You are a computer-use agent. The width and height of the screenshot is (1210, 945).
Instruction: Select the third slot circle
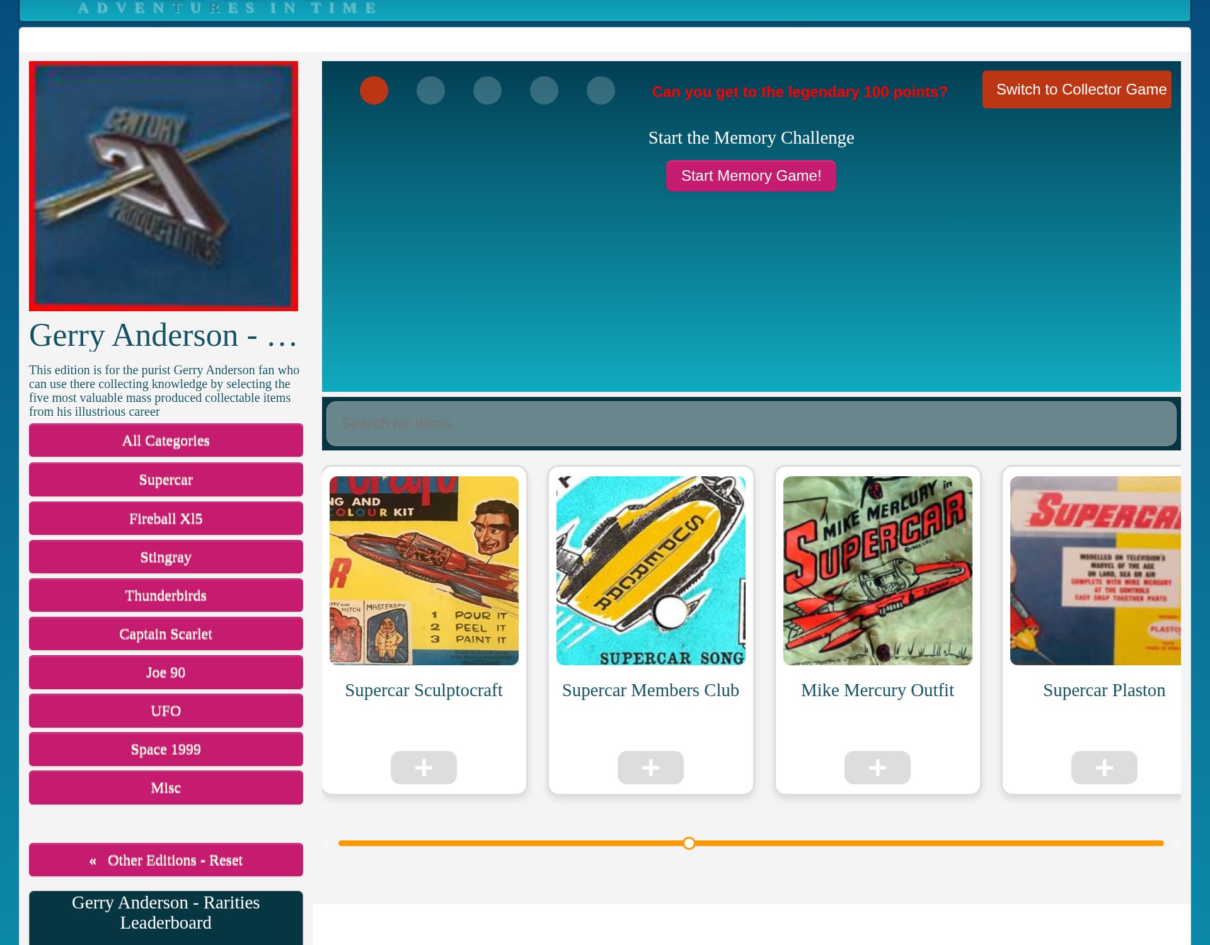[487, 90]
